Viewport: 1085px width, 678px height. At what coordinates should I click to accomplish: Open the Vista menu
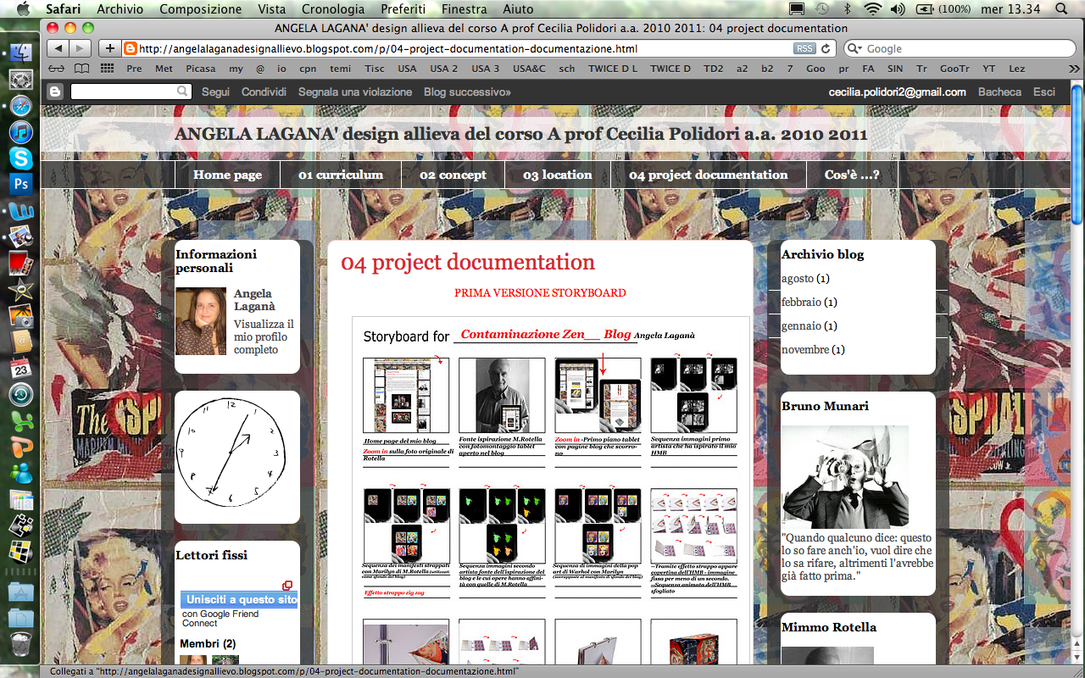[271, 9]
